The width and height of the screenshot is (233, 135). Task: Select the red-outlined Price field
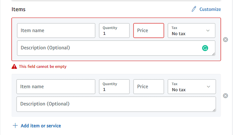pyautogui.click(x=148, y=31)
